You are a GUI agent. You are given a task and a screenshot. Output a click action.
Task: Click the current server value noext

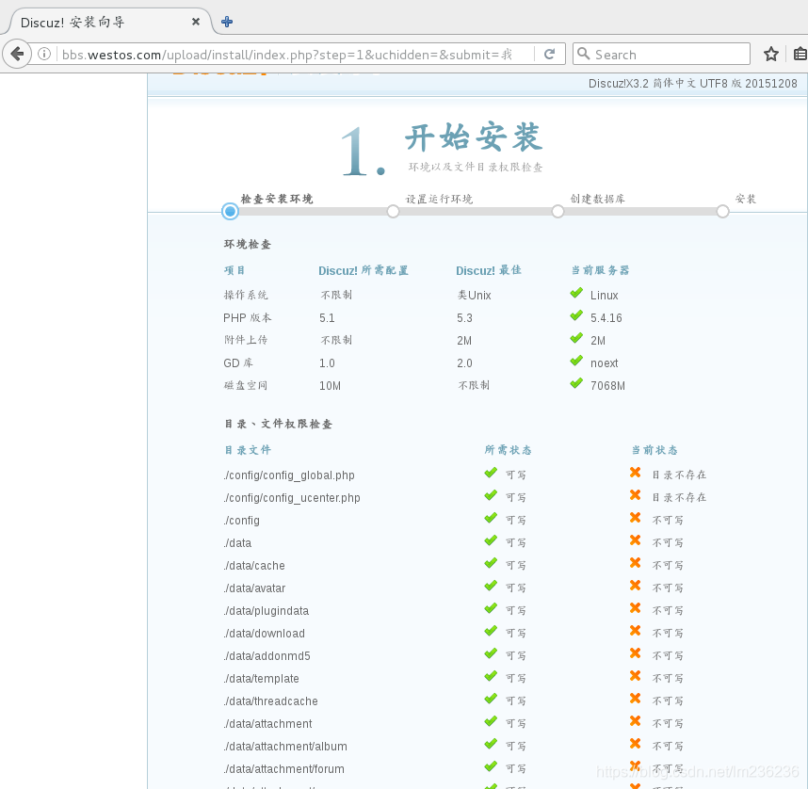click(604, 363)
